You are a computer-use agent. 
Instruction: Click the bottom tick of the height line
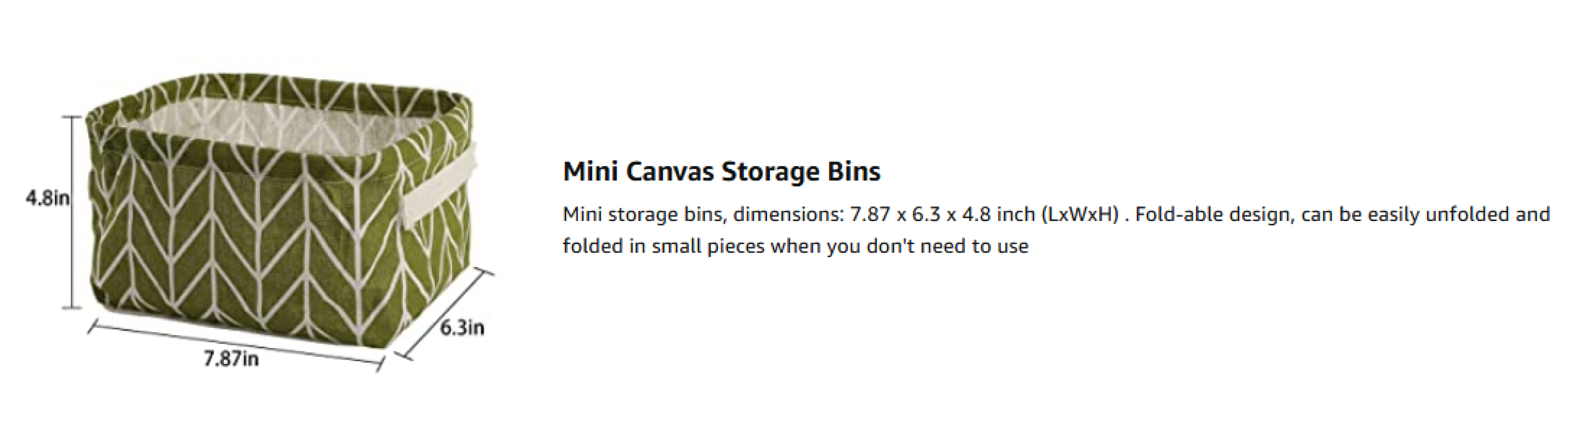point(72,308)
